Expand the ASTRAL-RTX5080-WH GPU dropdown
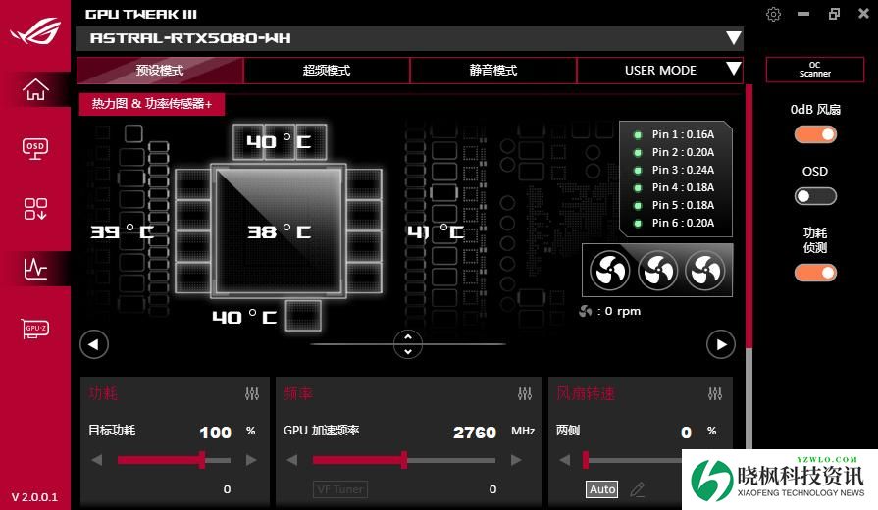Image resolution: width=878 pixels, height=510 pixels. [733, 39]
